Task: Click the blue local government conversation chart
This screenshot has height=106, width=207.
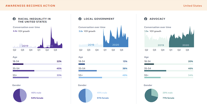Action: pos(103,36)
